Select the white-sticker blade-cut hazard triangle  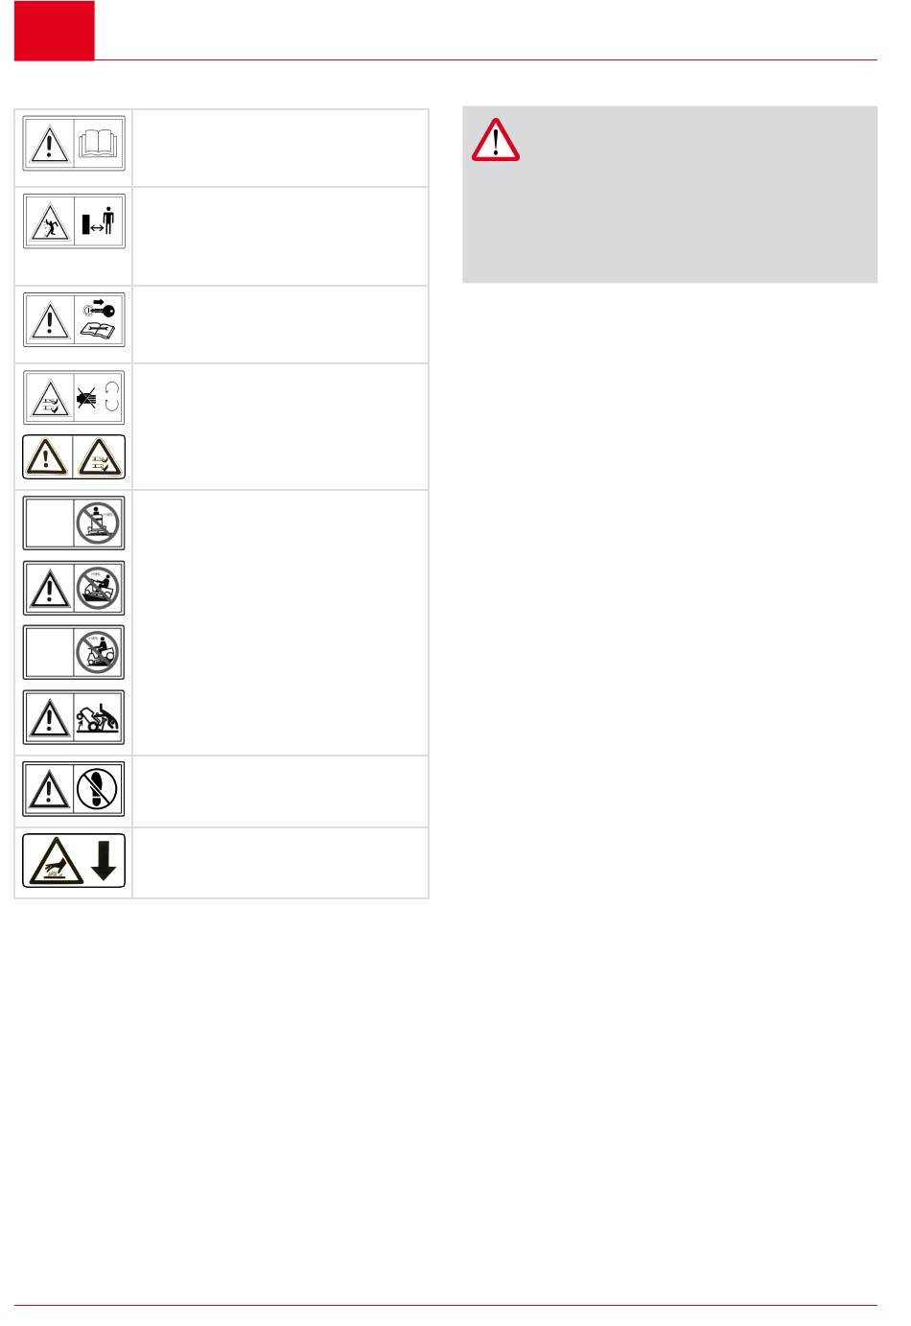(x=49, y=398)
